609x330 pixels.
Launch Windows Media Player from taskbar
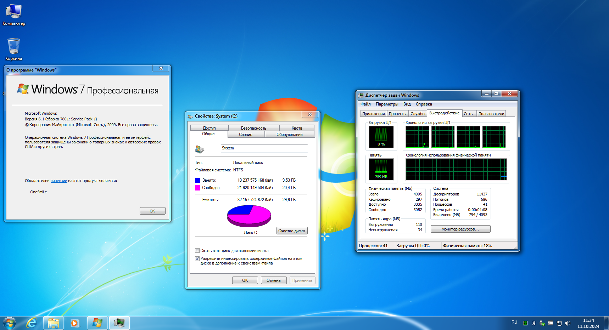tap(74, 323)
